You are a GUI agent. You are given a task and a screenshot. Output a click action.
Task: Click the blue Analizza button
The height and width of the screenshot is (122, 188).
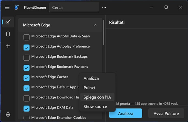(126, 113)
